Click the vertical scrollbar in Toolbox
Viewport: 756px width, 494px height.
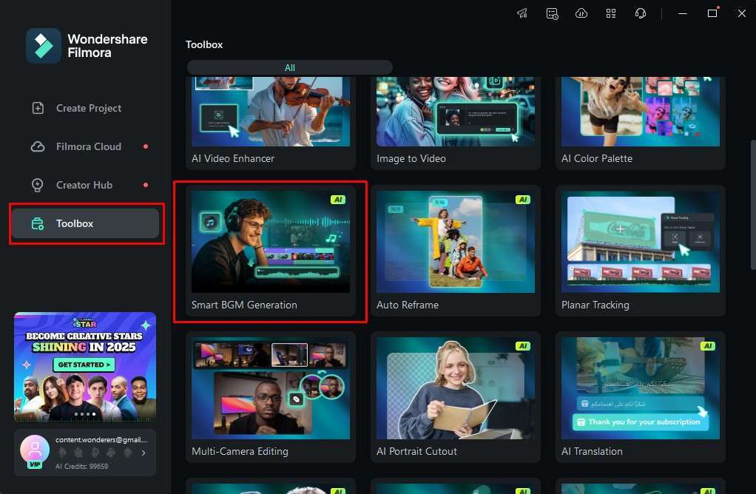click(753, 205)
